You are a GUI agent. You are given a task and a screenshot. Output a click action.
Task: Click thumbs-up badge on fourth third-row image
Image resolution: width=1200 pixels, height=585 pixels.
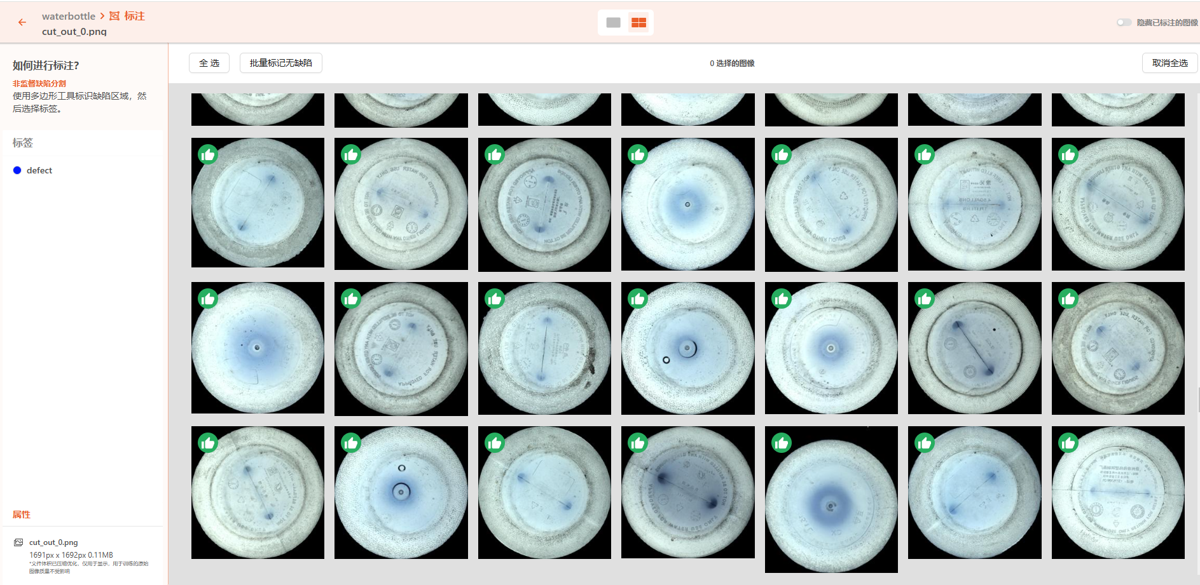pyautogui.click(x=638, y=299)
